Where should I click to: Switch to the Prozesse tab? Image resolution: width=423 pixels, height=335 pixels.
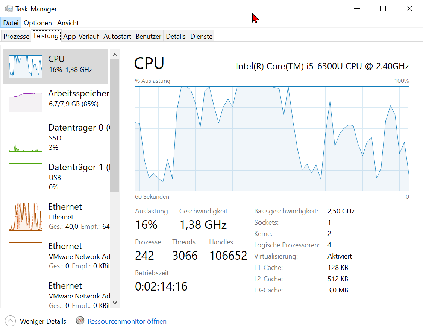coord(16,36)
